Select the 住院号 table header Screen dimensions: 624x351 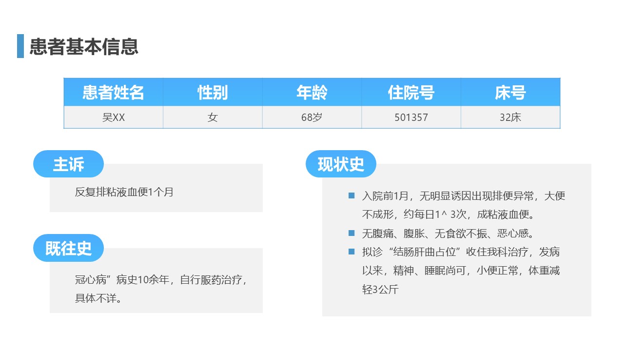(x=411, y=92)
